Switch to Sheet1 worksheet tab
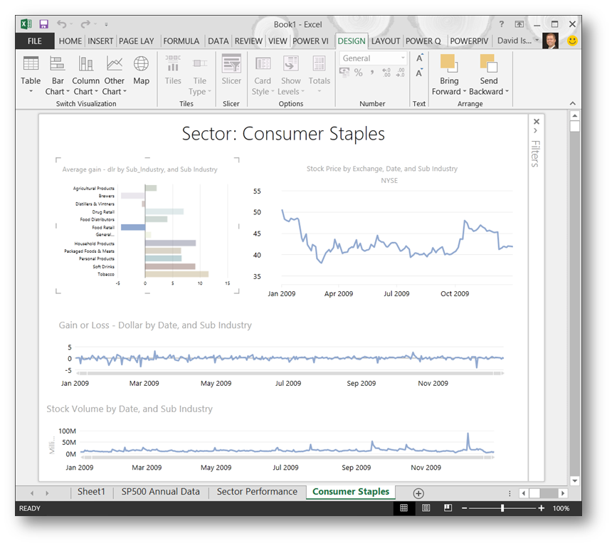The width and height of the screenshot is (612, 546). (x=91, y=492)
